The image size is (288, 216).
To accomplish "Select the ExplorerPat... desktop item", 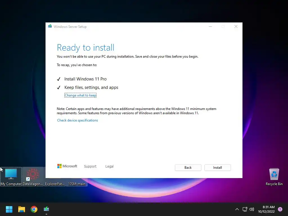I will [55, 184].
